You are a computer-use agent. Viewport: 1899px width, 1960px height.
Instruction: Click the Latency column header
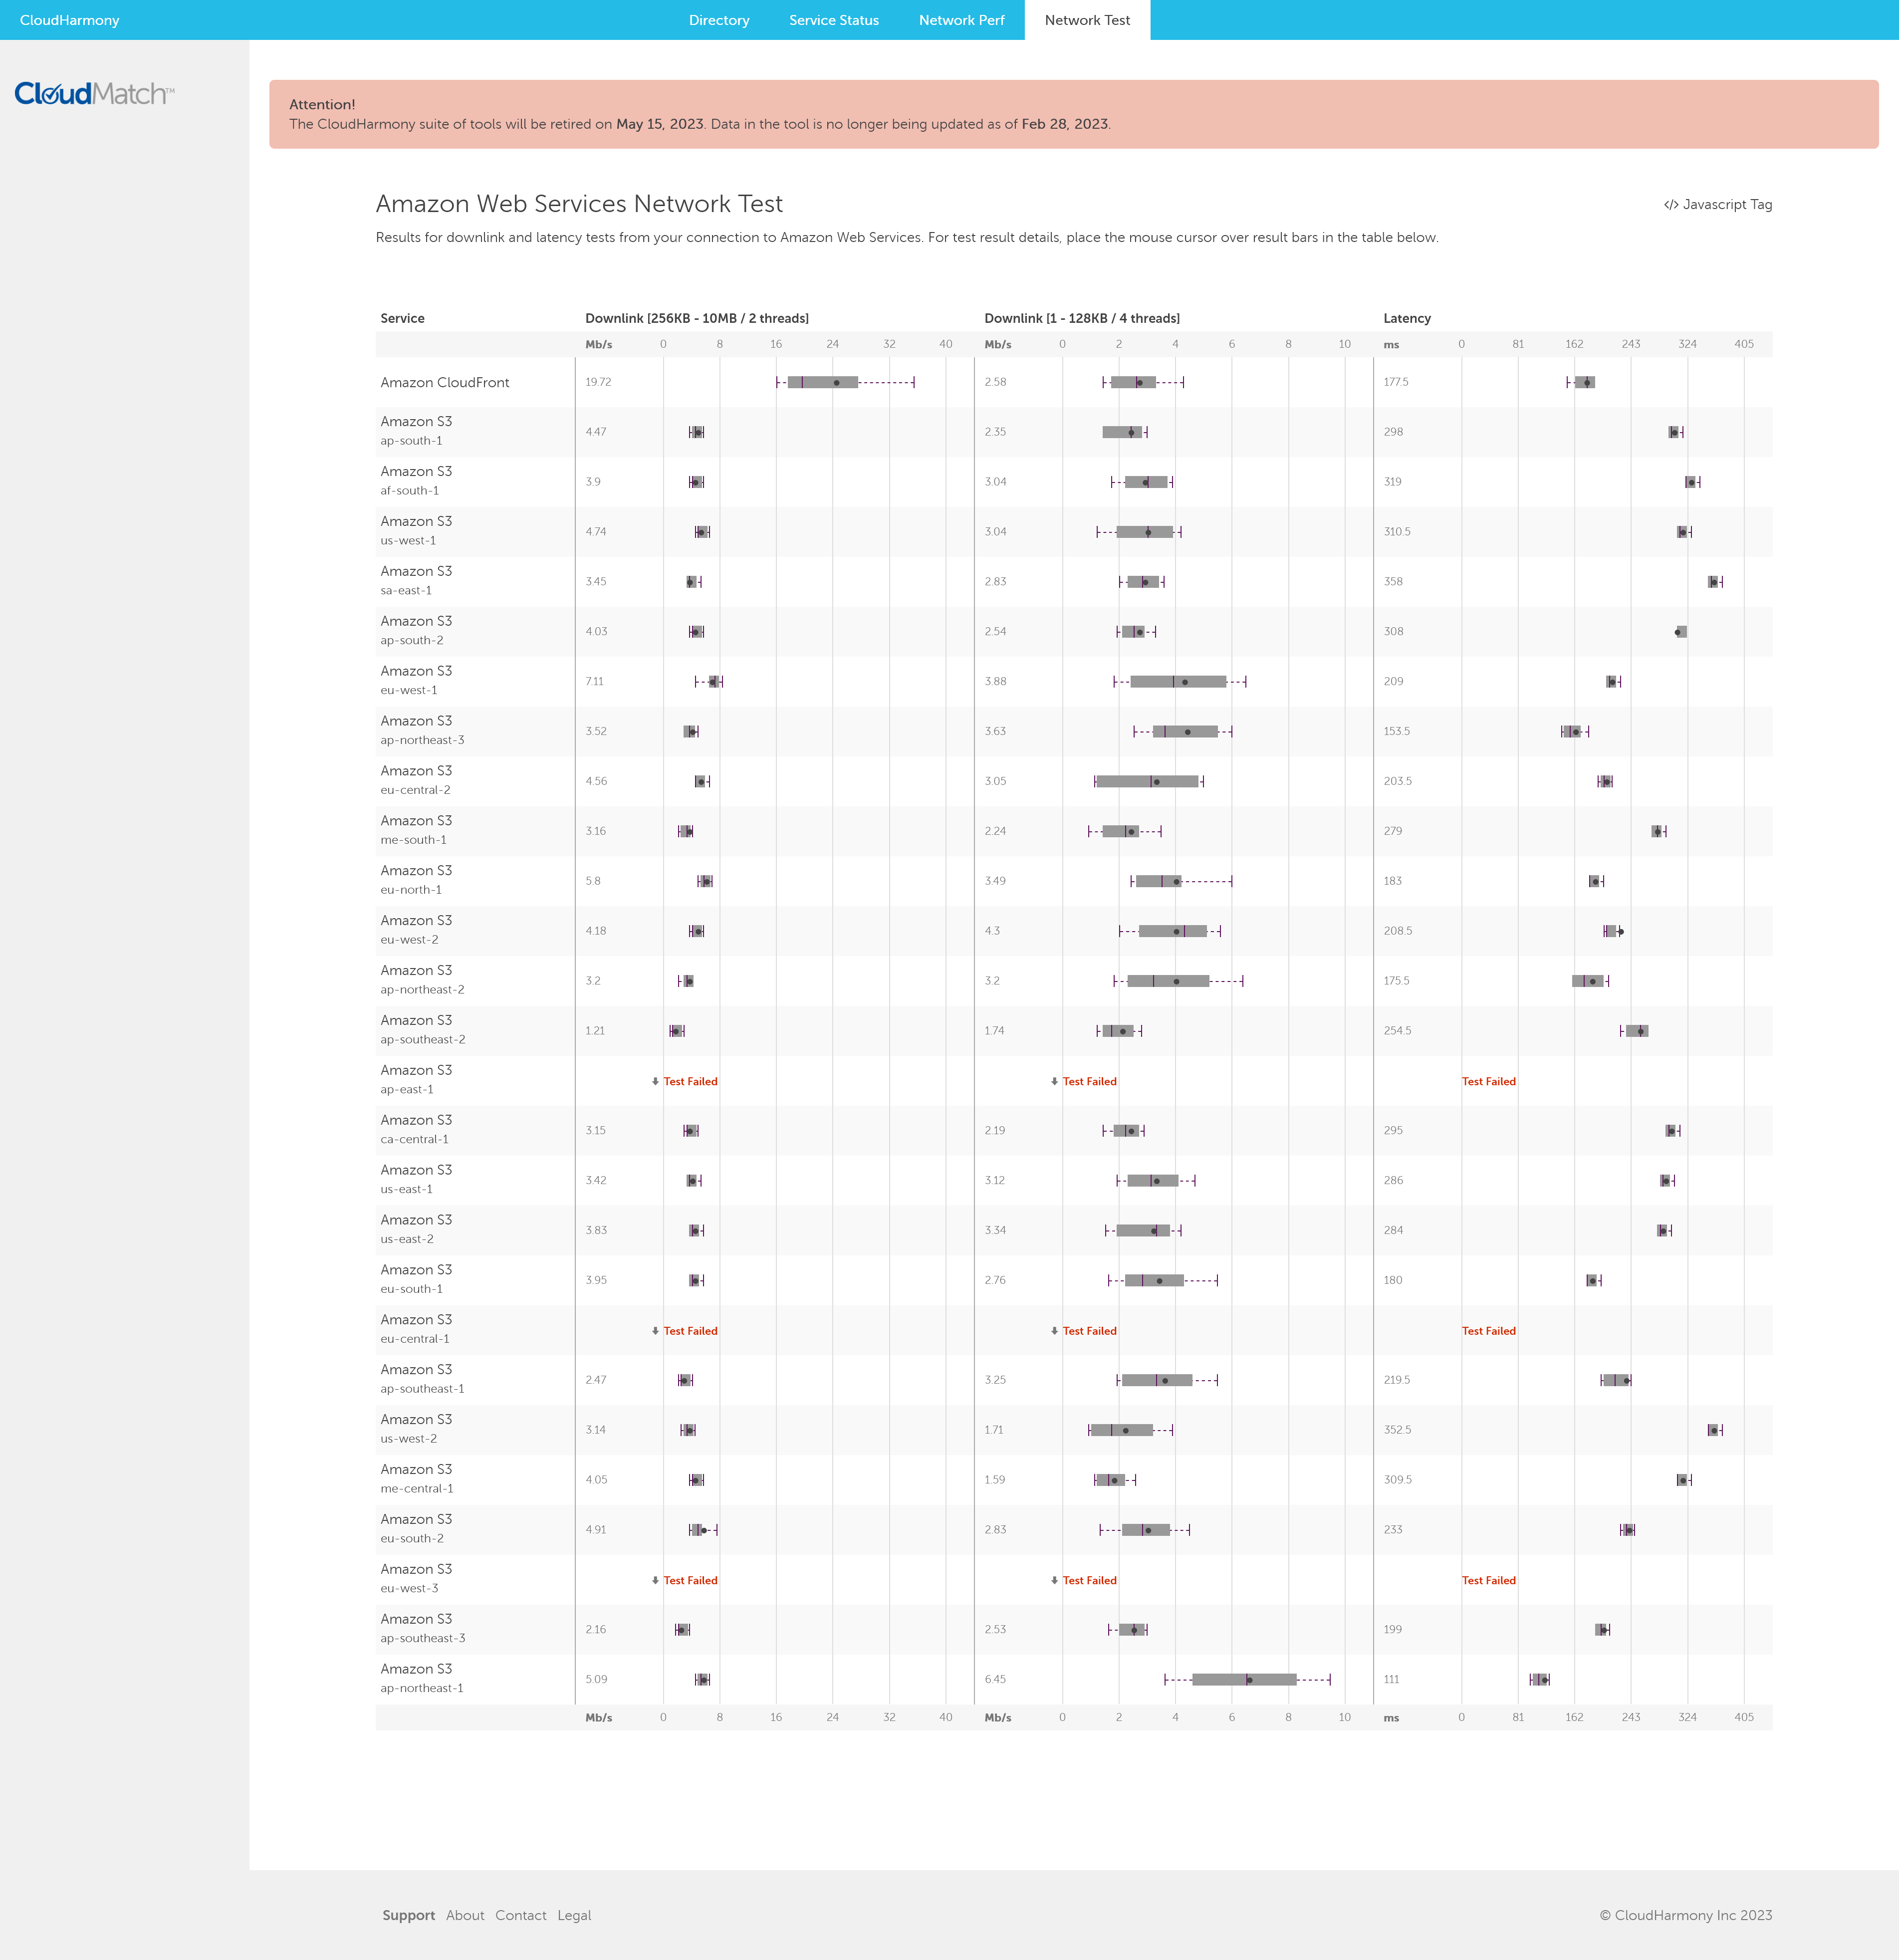pos(1407,318)
